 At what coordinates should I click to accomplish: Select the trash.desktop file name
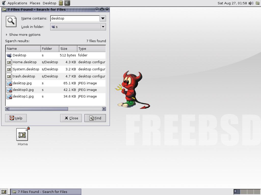pos(24,76)
